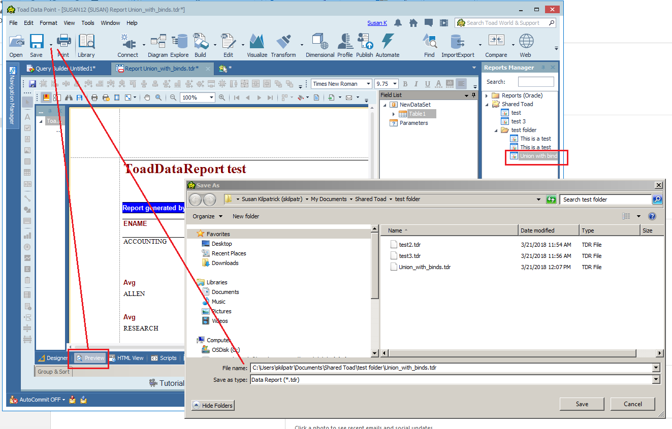The image size is (672, 429).
Task: Open the Save as type dropdown
Action: coord(656,379)
